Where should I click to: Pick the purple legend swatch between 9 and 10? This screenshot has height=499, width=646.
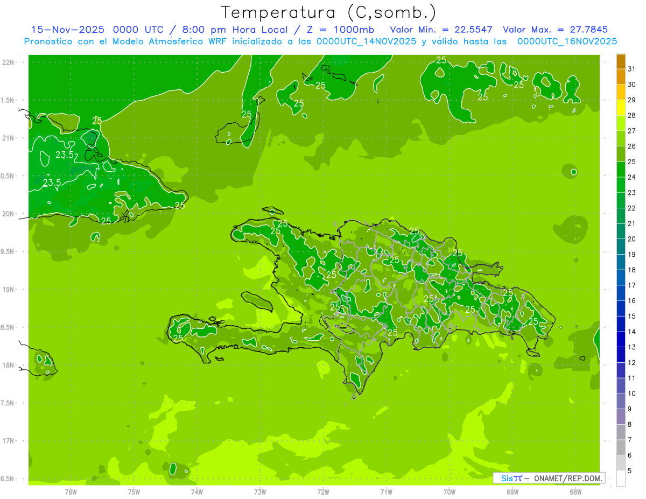pos(621,401)
